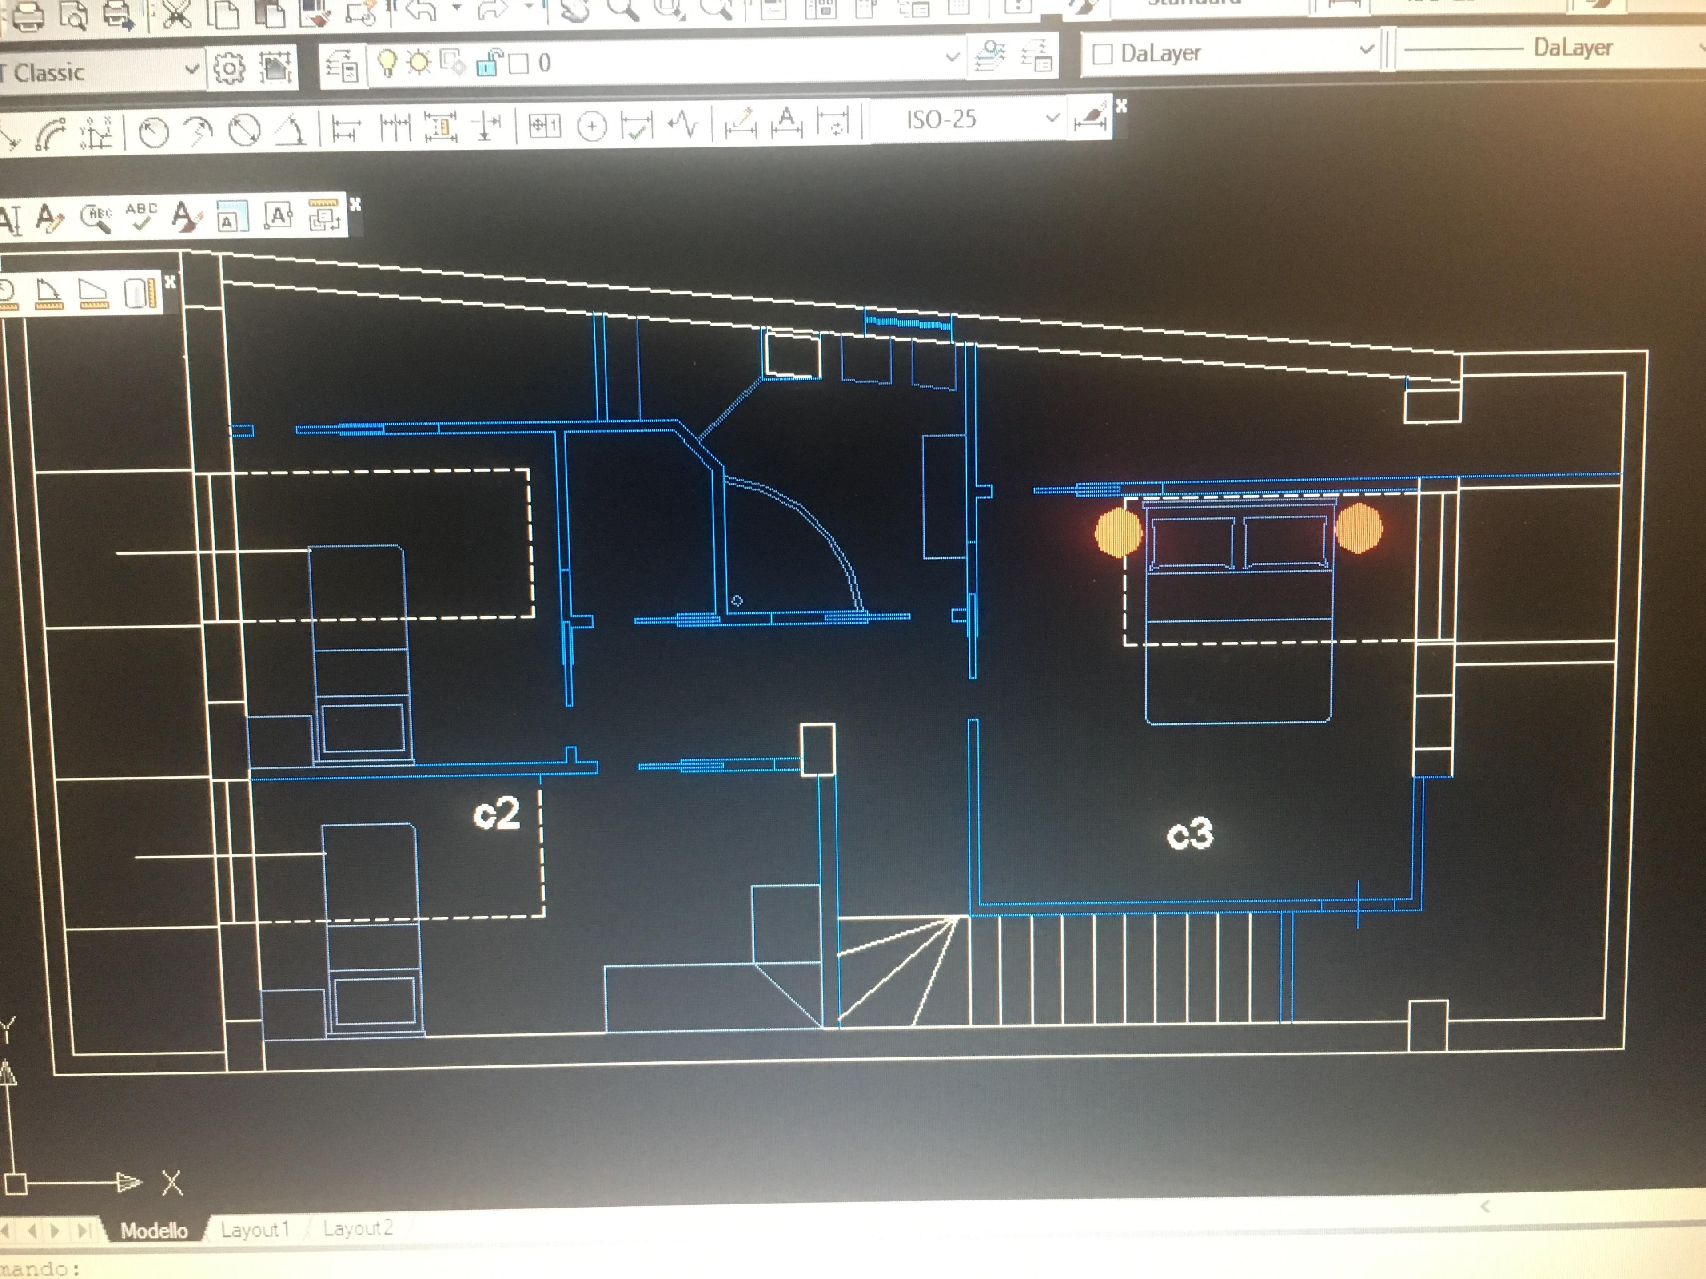Close the text toolbar with X
Image resolution: width=1706 pixels, height=1279 pixels.
coord(355,203)
